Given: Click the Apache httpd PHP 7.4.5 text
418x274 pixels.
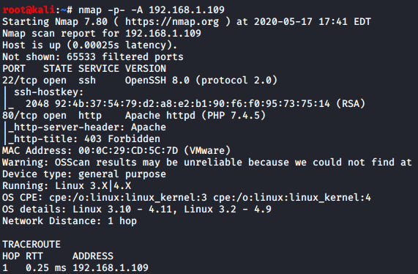Looking at the screenshot, I should coord(195,116).
